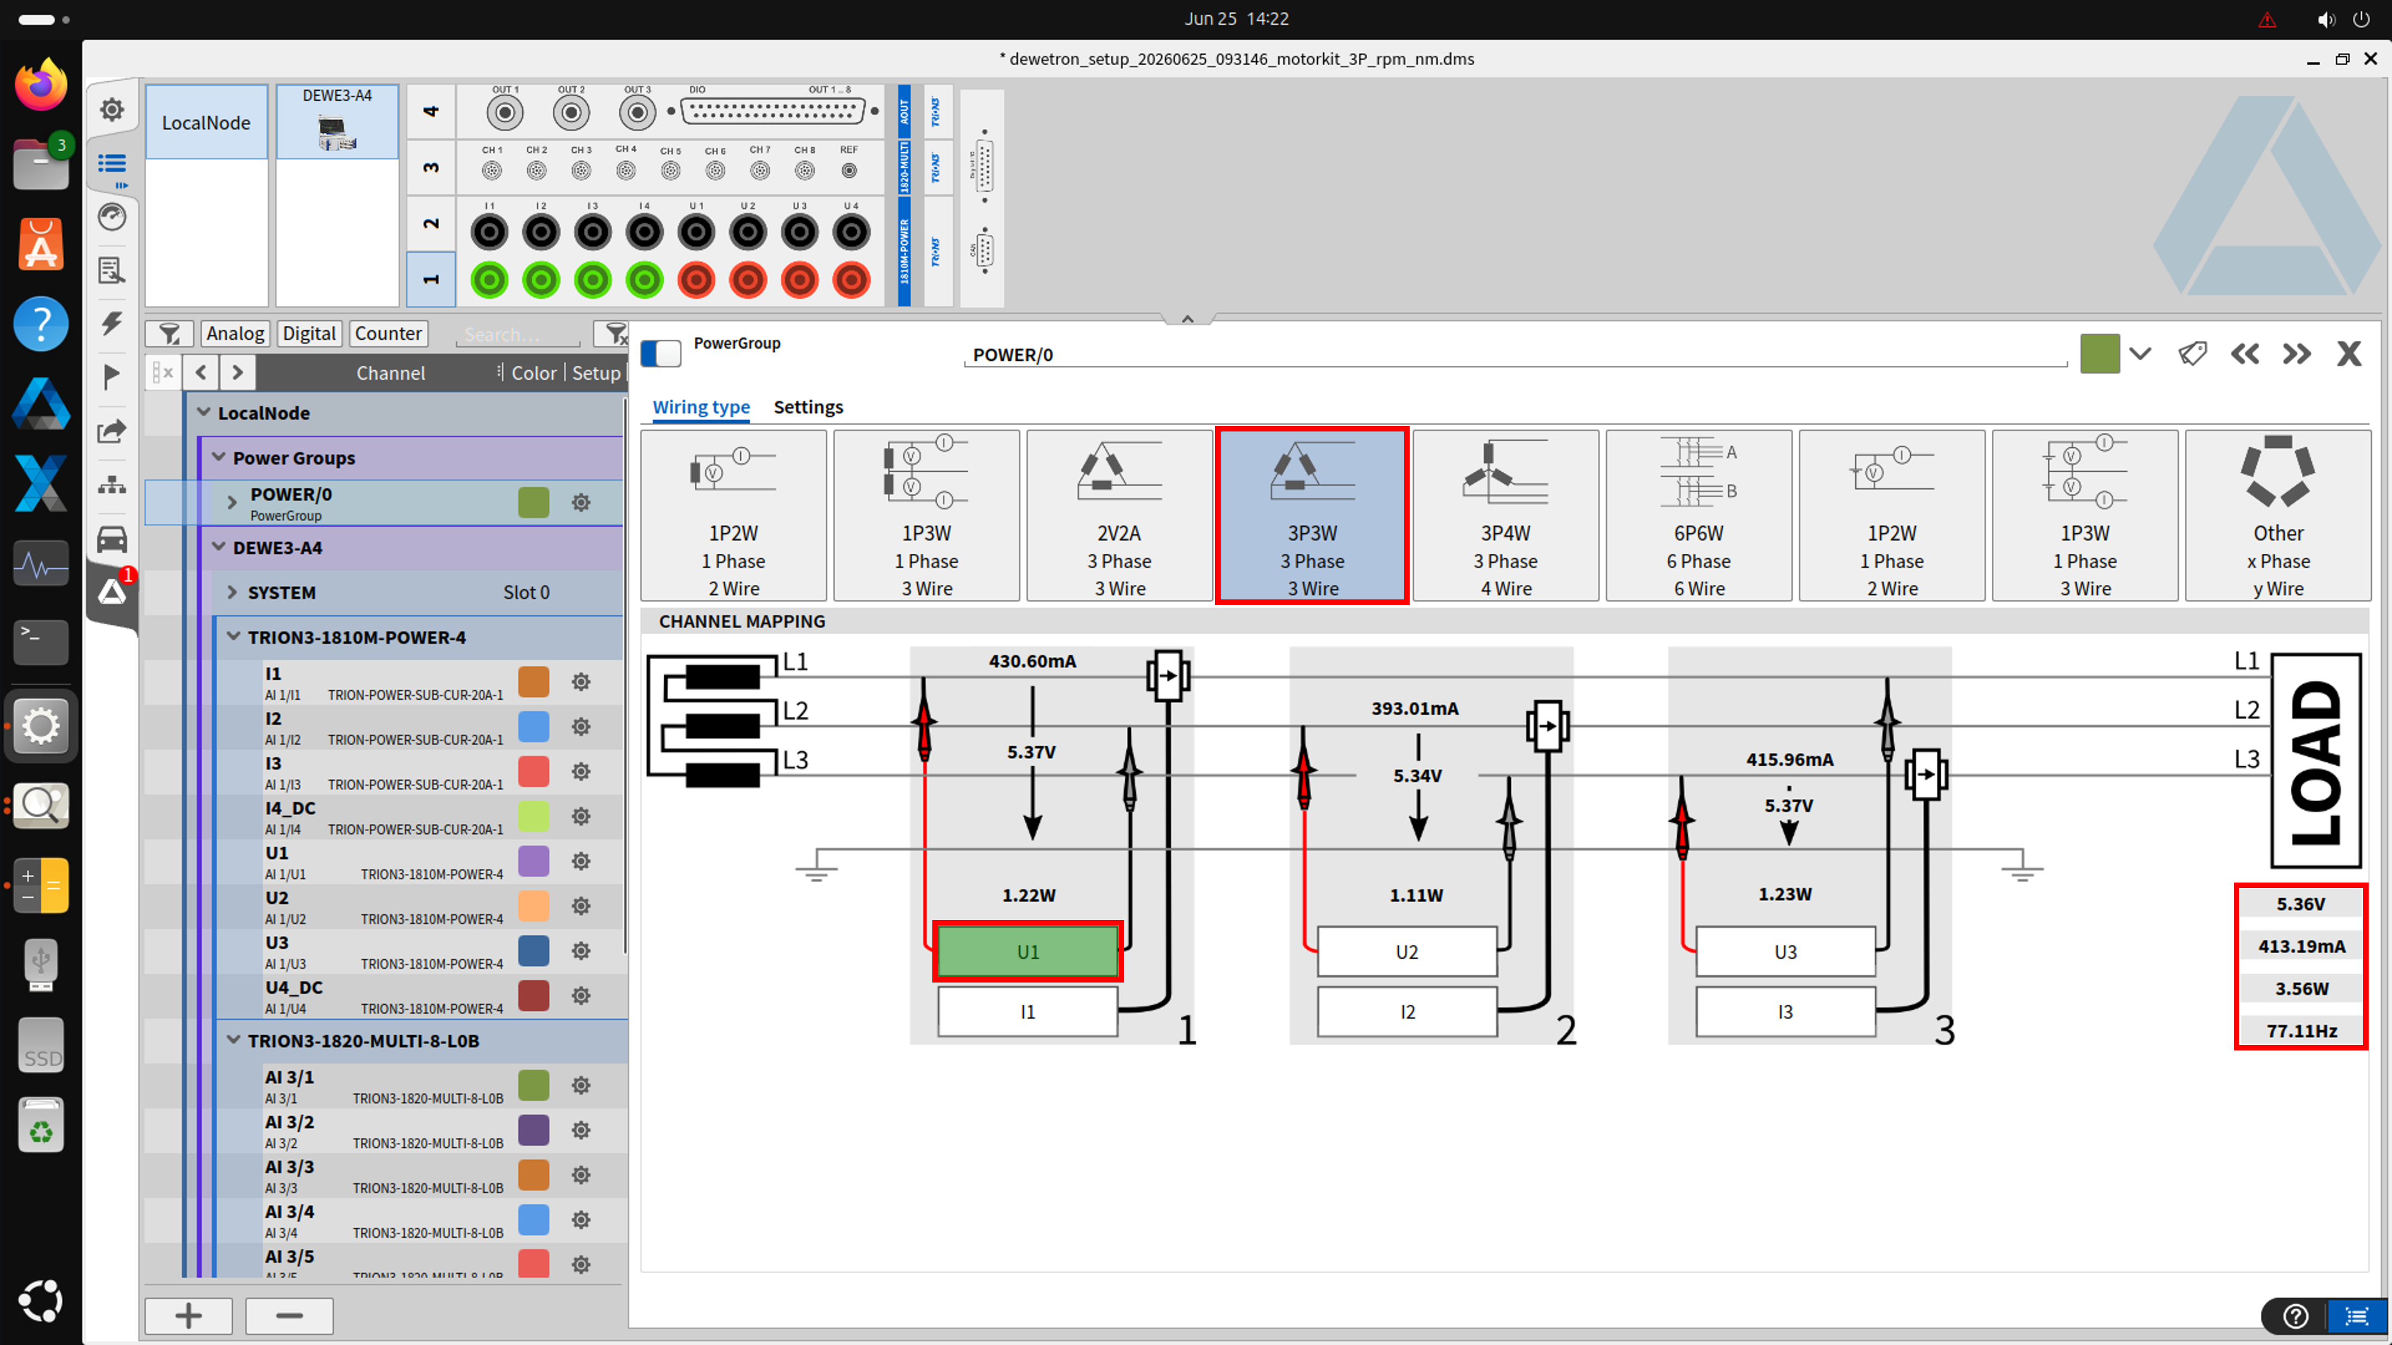Collapse the TRION3-1820-MULTI-8-L0B module
Image resolution: width=2392 pixels, height=1345 pixels.
tap(233, 1040)
